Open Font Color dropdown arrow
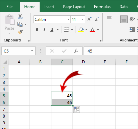Screen dimensions: 138x129 [x=98, y=30]
